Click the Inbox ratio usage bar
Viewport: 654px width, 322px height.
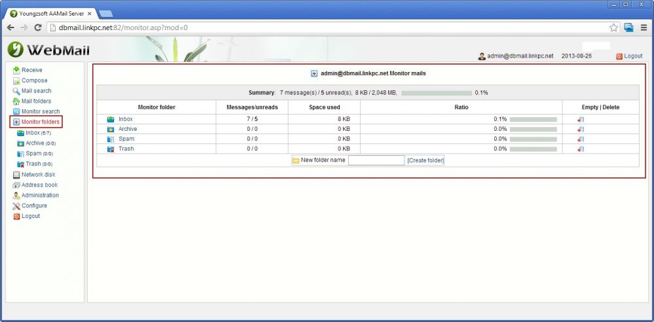pyautogui.click(x=533, y=119)
